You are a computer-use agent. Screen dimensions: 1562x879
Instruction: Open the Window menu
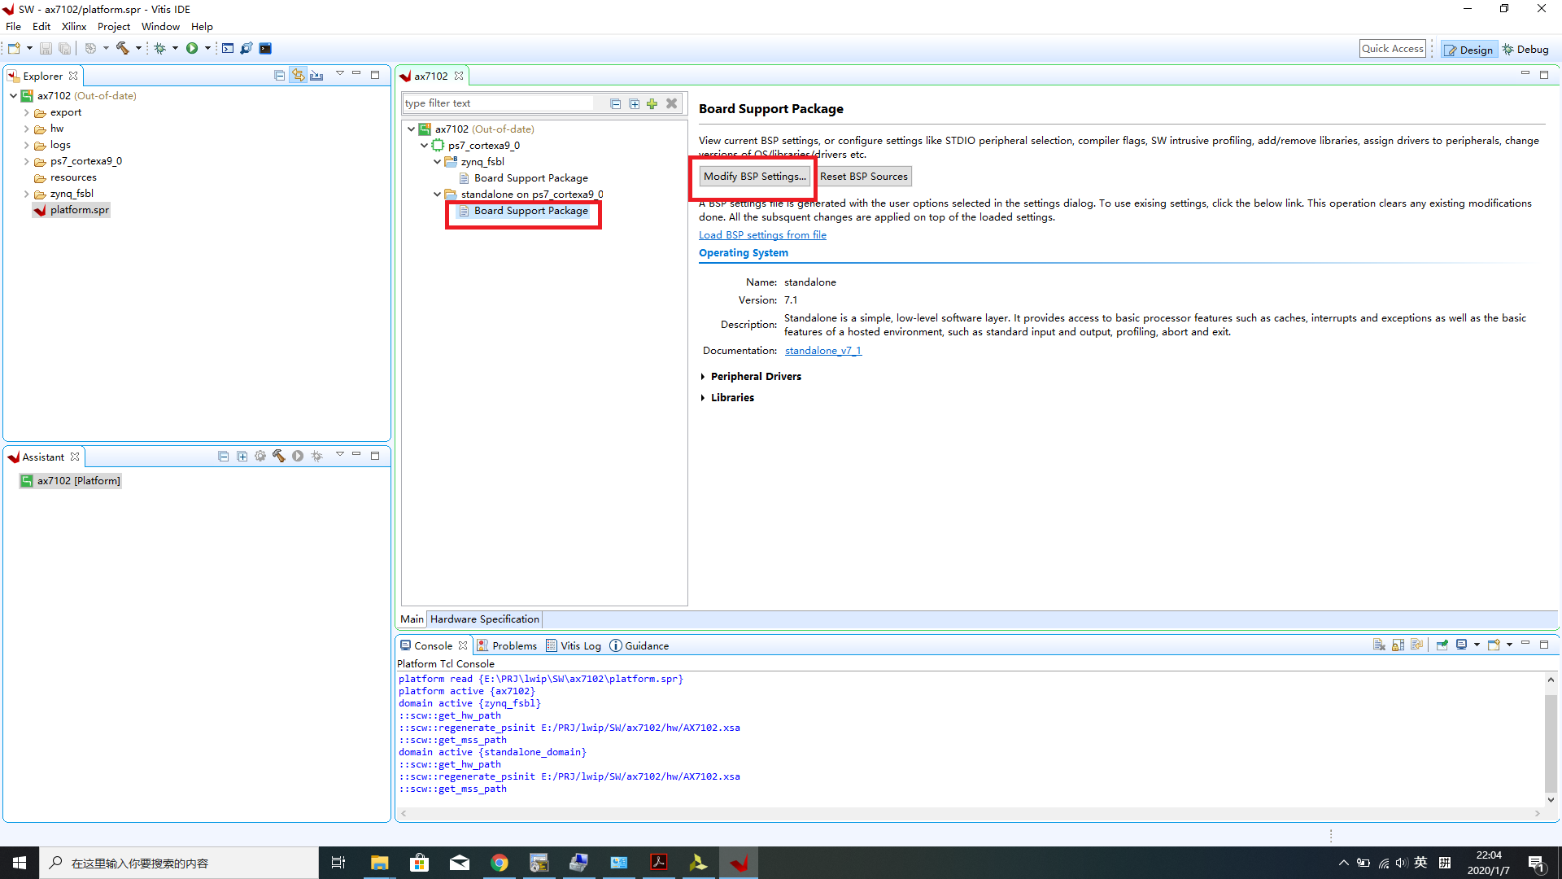pyautogui.click(x=159, y=26)
